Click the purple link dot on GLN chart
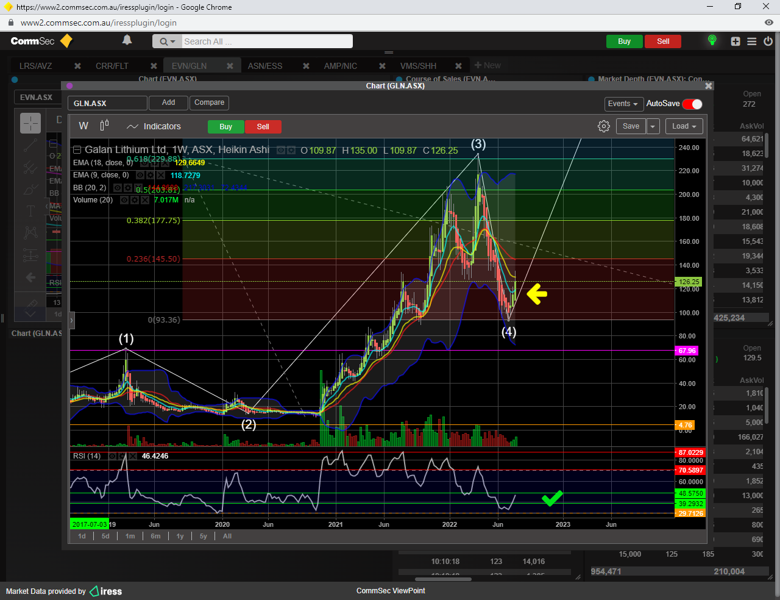 click(x=69, y=86)
